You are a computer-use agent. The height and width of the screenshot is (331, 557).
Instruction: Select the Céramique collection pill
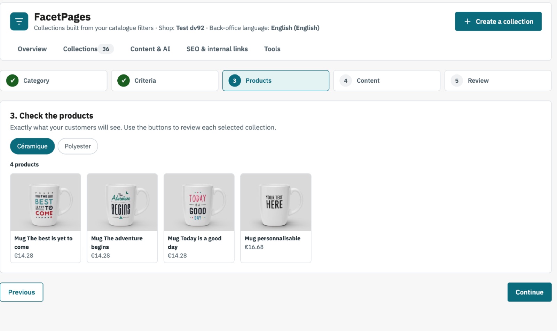(x=32, y=146)
